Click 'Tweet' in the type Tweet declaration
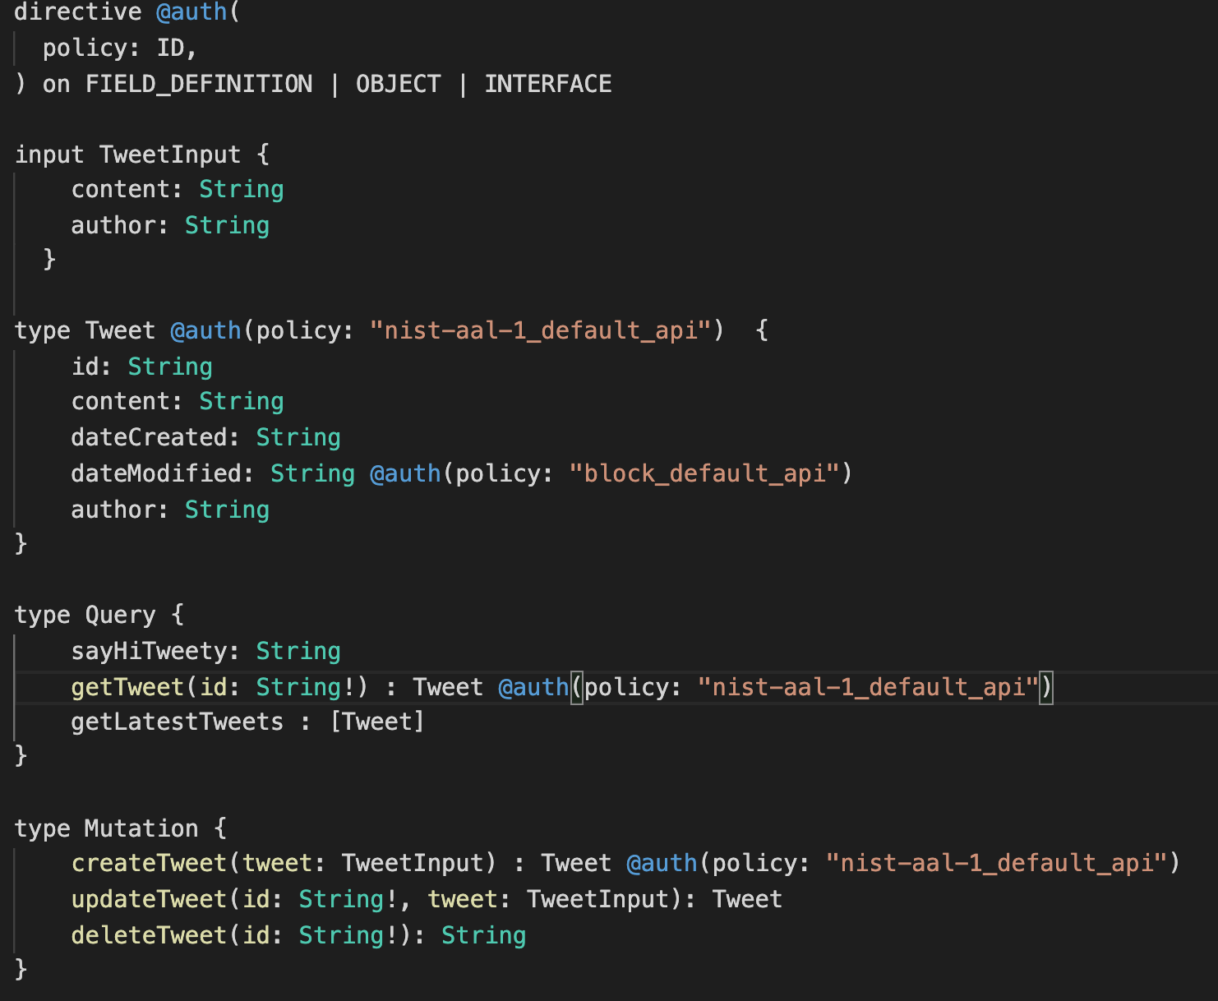Screen dimensions: 1218x1001 (120, 330)
